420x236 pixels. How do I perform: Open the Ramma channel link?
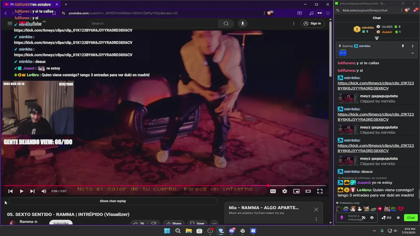click(x=27, y=222)
